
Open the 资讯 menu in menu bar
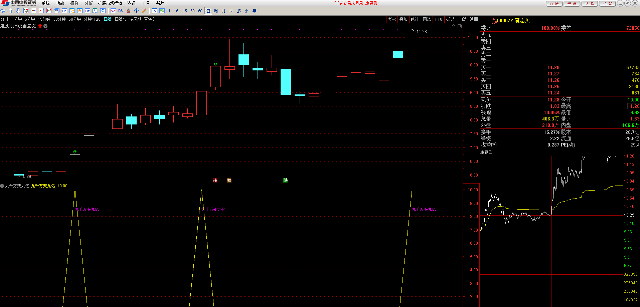131,3
